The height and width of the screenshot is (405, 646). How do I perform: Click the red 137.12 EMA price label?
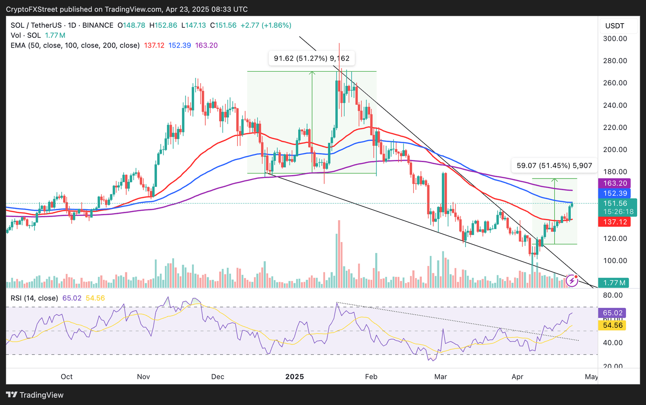pos(614,222)
